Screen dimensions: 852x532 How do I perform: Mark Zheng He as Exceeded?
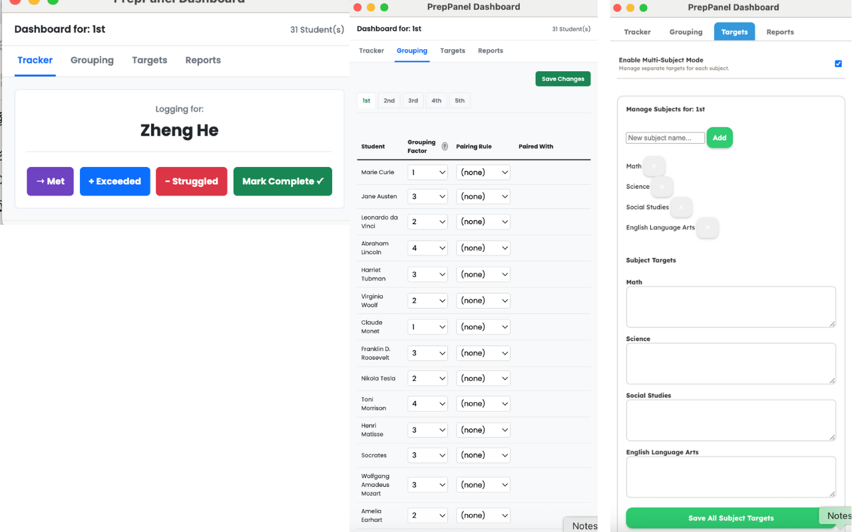point(114,181)
